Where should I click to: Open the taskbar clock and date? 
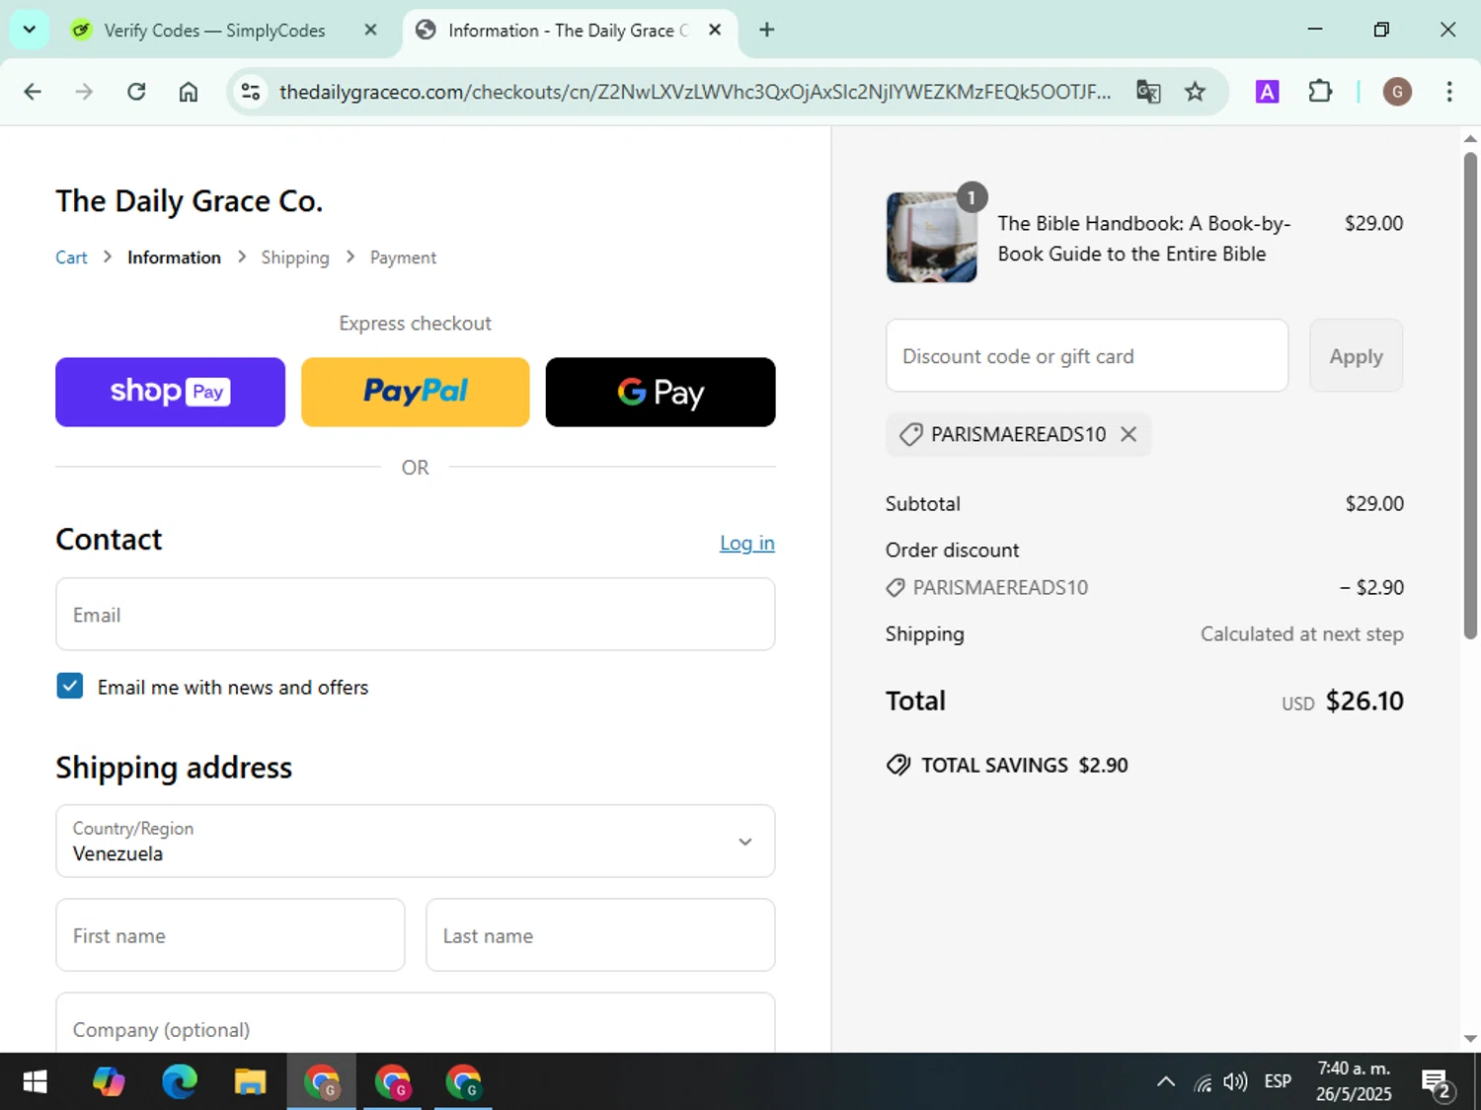pos(1354,1081)
